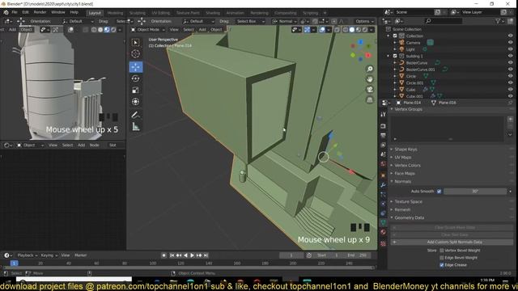Open Object Data mesh properties tab
This screenshot has height=291, width=518.
point(383,222)
